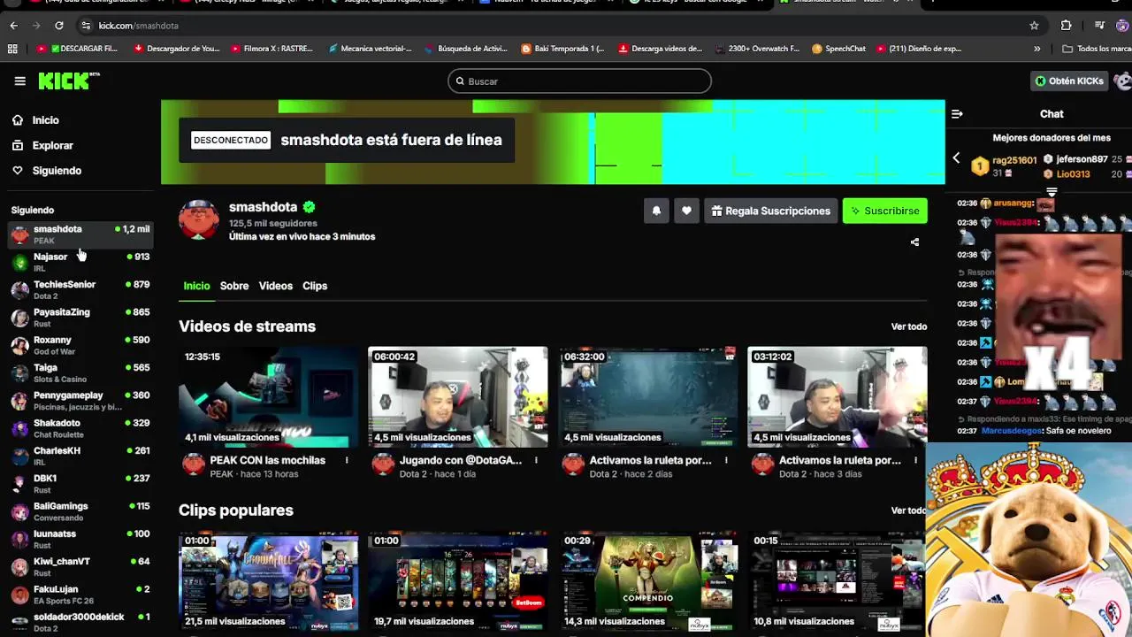Toggle notifications bell for smashdota
Image resolution: width=1132 pixels, height=637 pixels.
coord(656,211)
